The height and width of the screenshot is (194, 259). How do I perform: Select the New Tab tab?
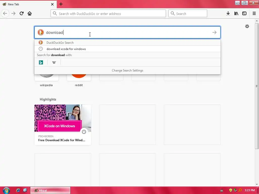click(28, 4)
